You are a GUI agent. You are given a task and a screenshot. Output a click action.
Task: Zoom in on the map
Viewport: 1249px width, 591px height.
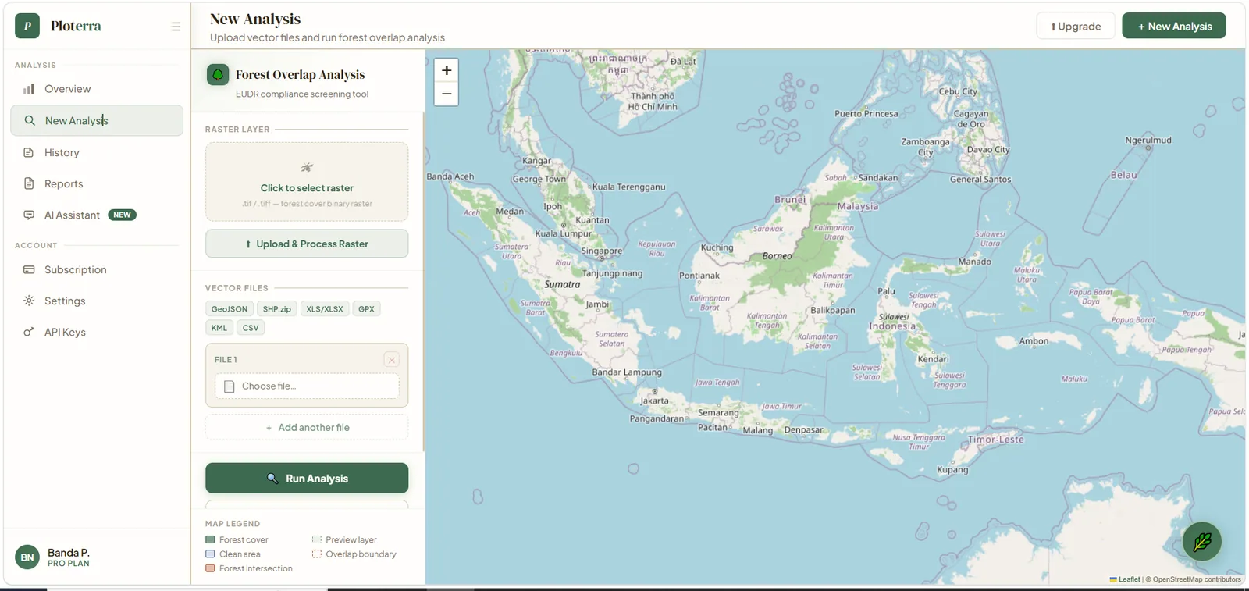pyautogui.click(x=447, y=70)
